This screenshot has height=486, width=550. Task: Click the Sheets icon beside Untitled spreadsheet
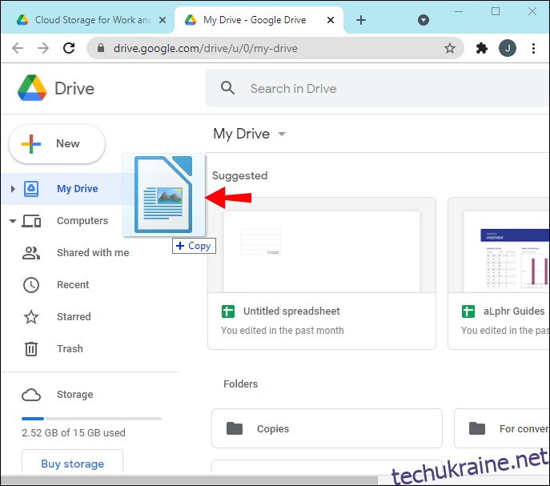(228, 311)
